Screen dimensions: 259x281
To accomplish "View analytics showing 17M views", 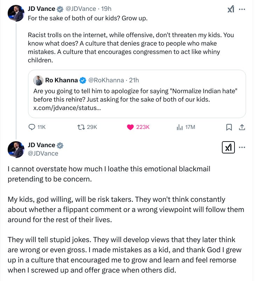I will 180,127.
